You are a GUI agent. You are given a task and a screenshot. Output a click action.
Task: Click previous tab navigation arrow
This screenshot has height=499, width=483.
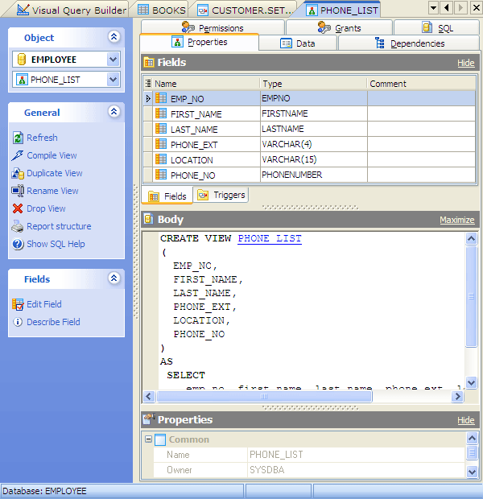[447, 7]
